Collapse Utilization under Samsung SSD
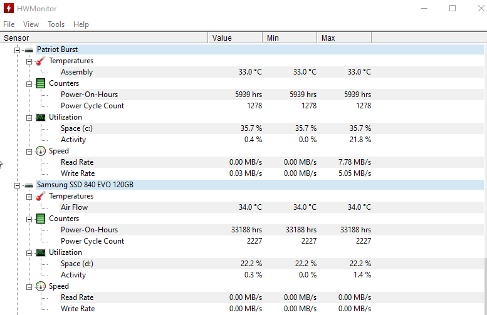Screen dimensions: 487x315 [29, 253]
